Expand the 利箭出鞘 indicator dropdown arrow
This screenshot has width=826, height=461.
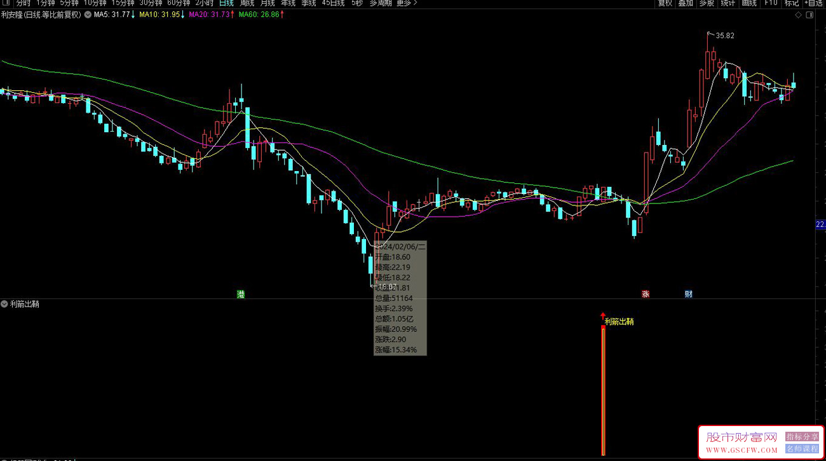[5, 304]
